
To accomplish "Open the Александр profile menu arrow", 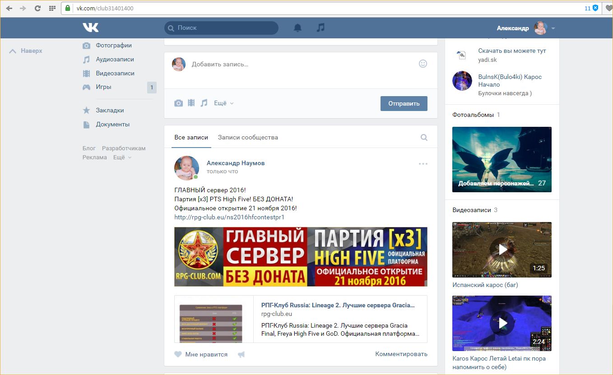I will pos(553,28).
